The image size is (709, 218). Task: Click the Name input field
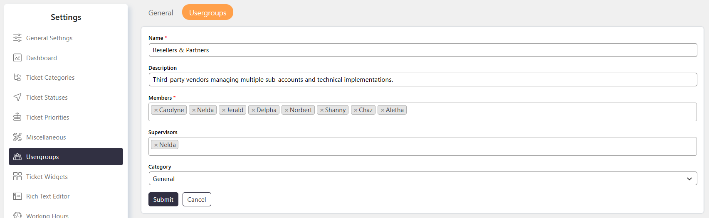[x=423, y=50]
